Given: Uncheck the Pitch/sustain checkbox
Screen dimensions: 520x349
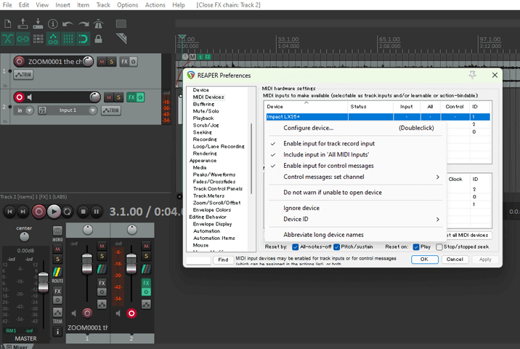Looking at the screenshot, I should 336,247.
